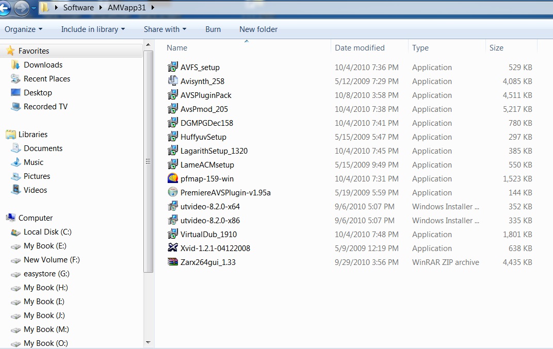Click the Pictures library icon

click(x=15, y=176)
